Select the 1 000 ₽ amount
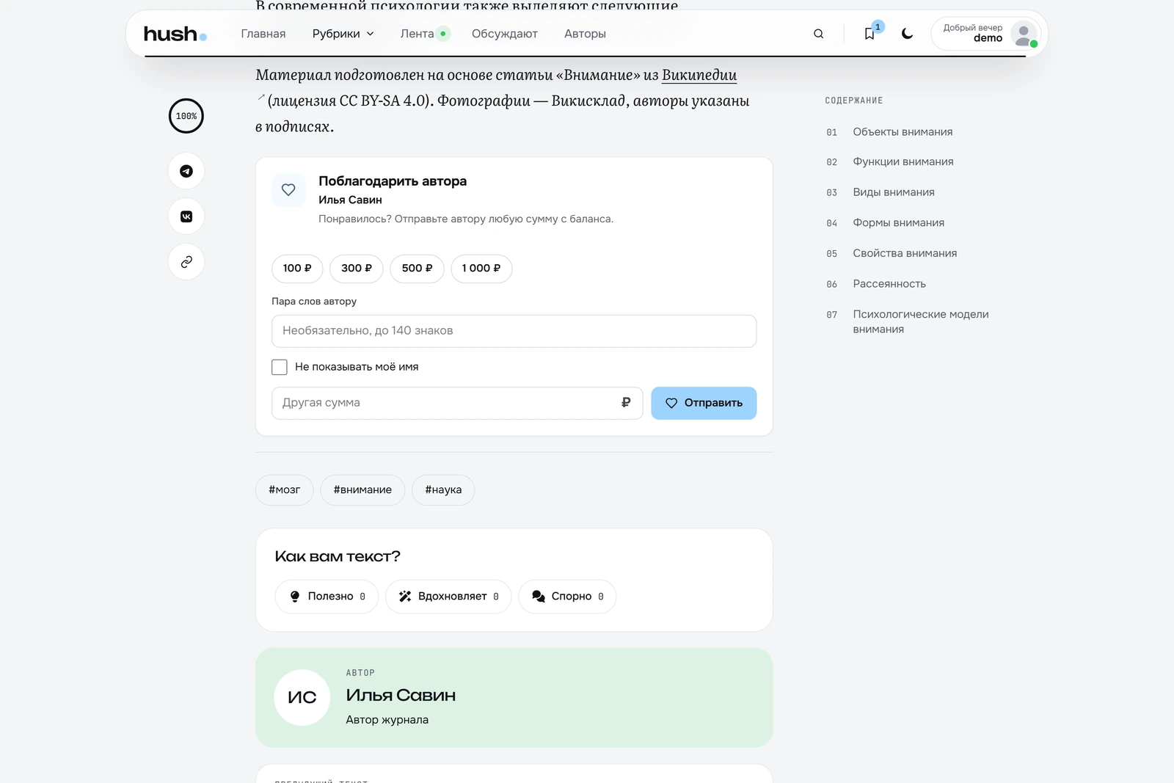This screenshot has height=783, width=1174. pyautogui.click(x=481, y=269)
